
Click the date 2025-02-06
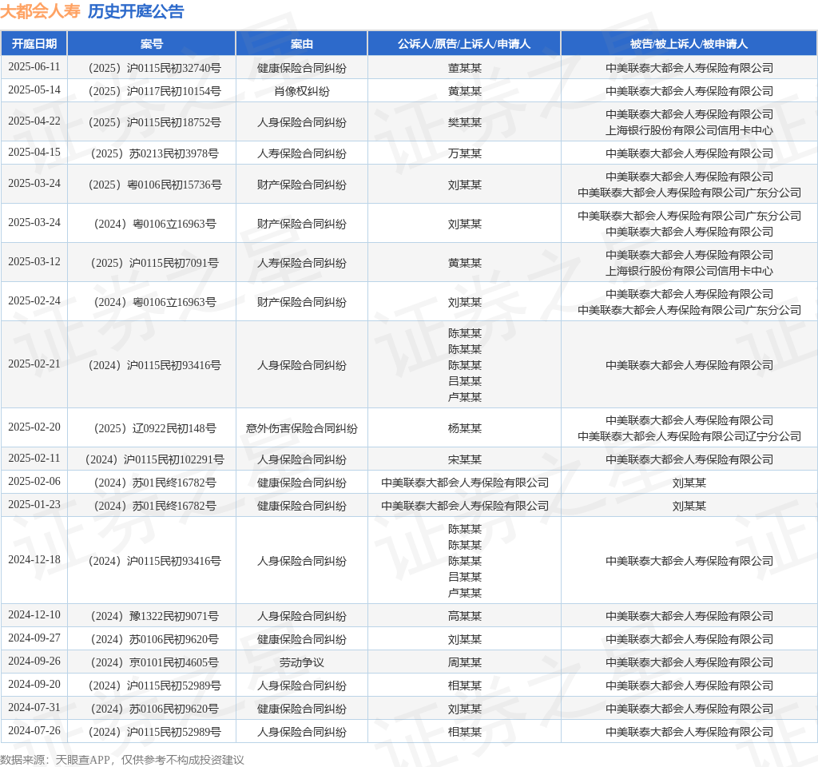pyautogui.click(x=34, y=482)
